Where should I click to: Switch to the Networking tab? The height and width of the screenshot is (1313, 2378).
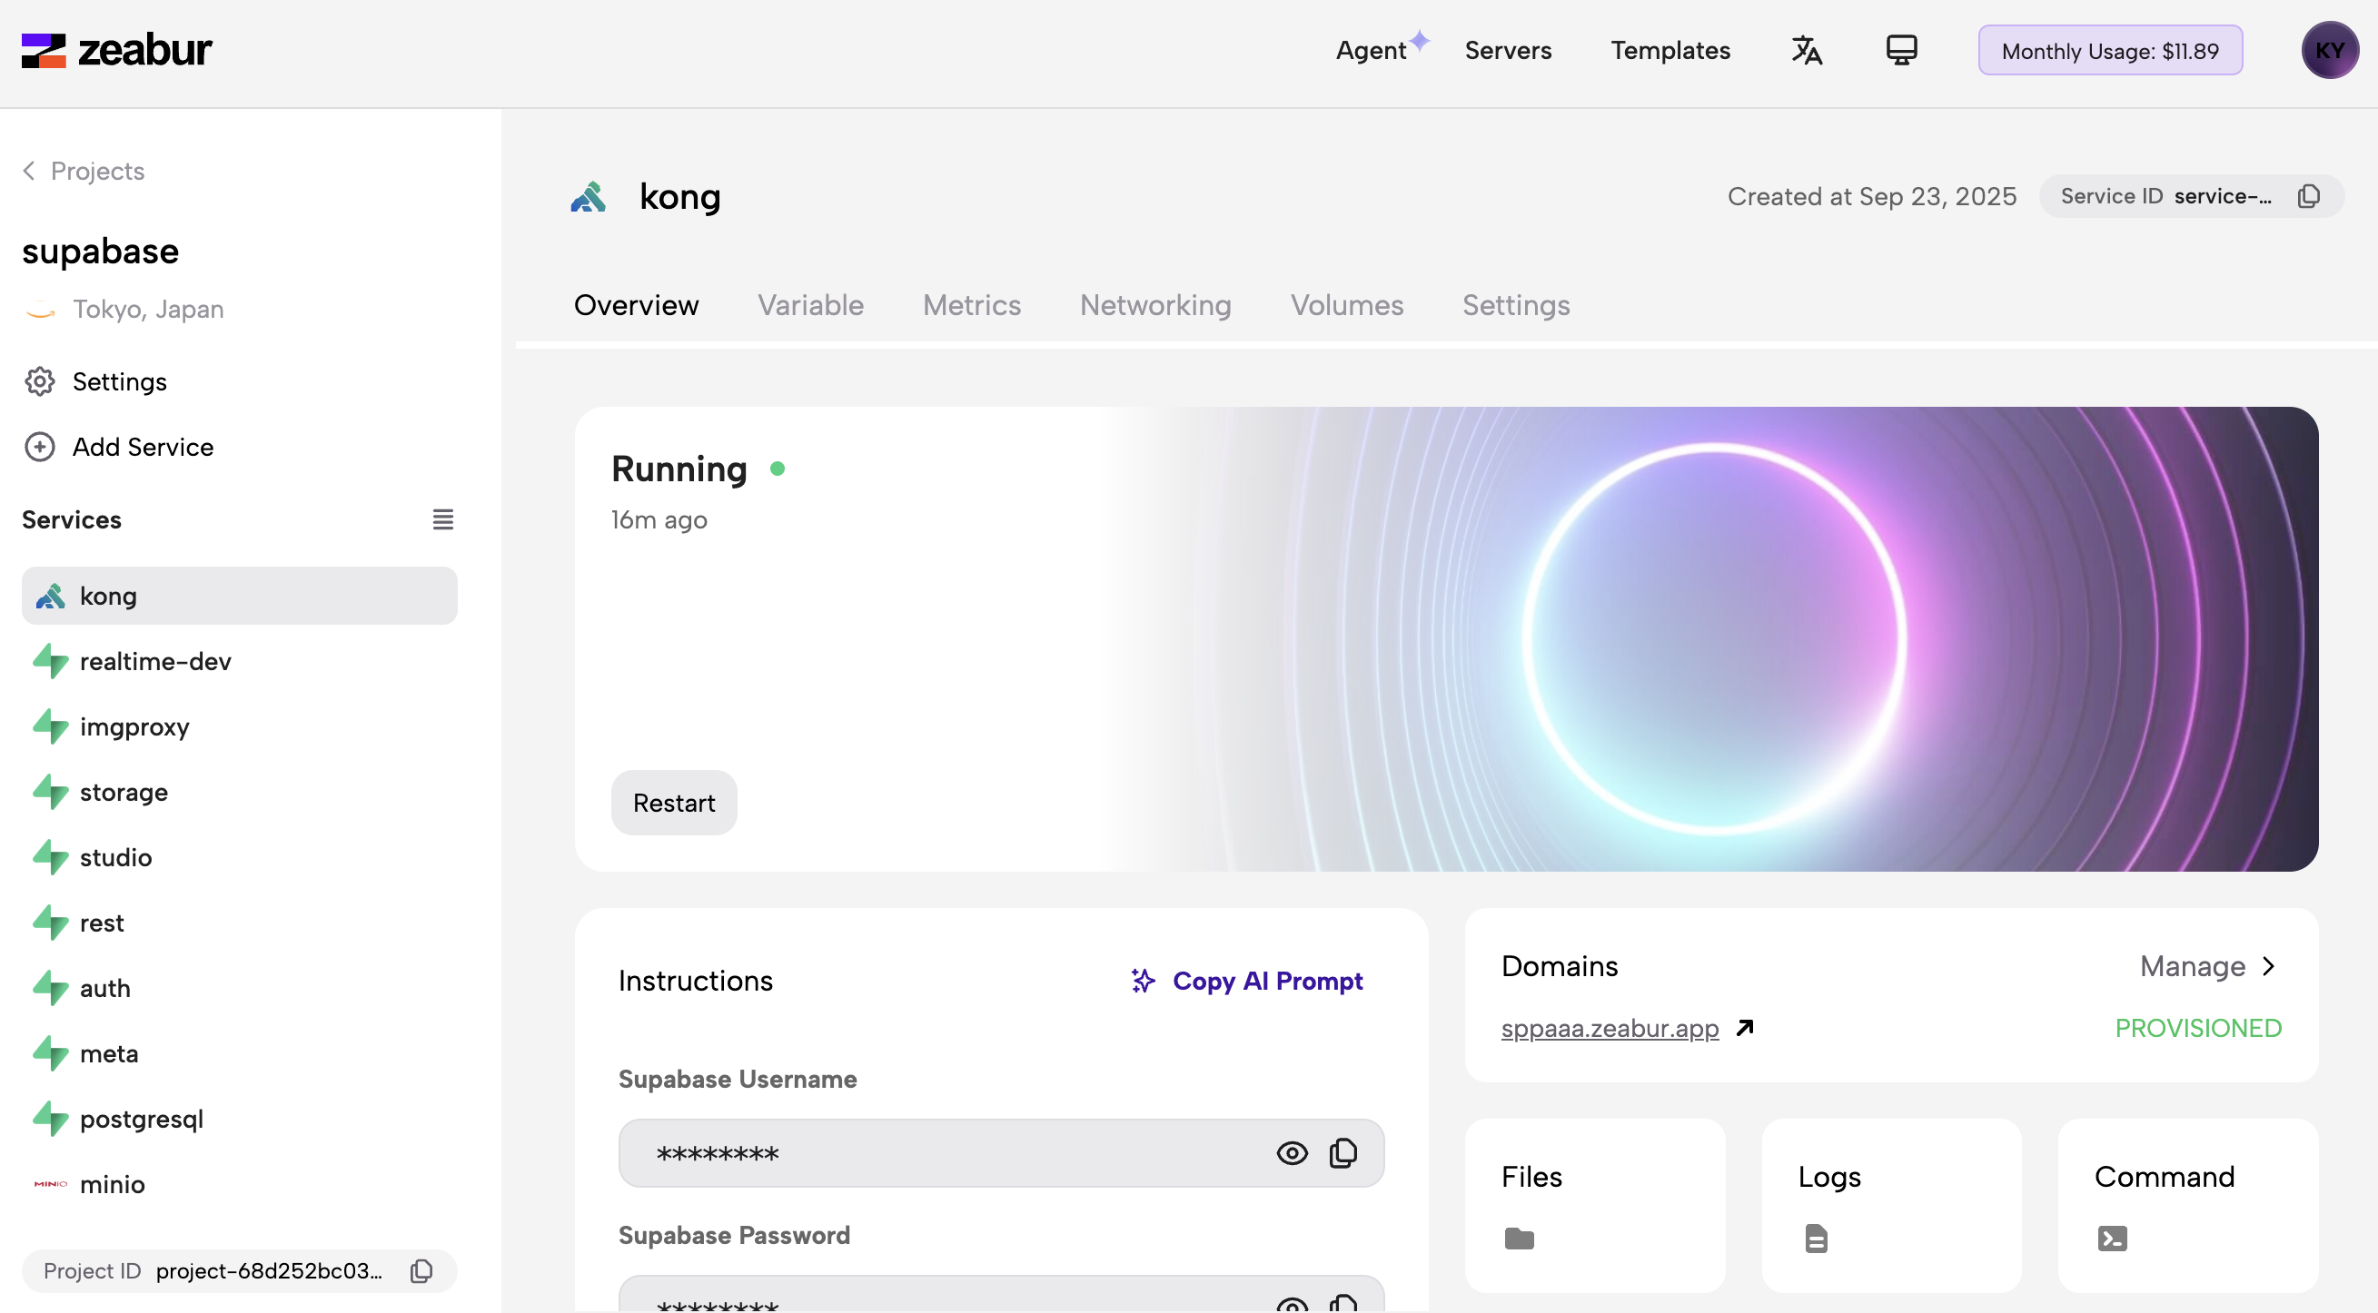tap(1154, 304)
